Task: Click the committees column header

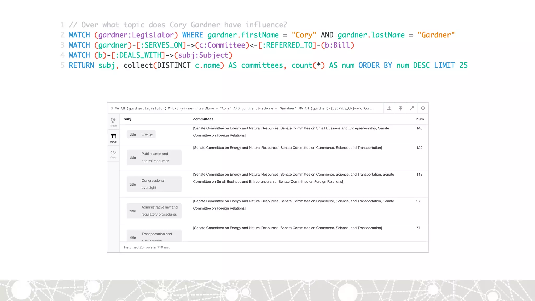Action: 203,119
